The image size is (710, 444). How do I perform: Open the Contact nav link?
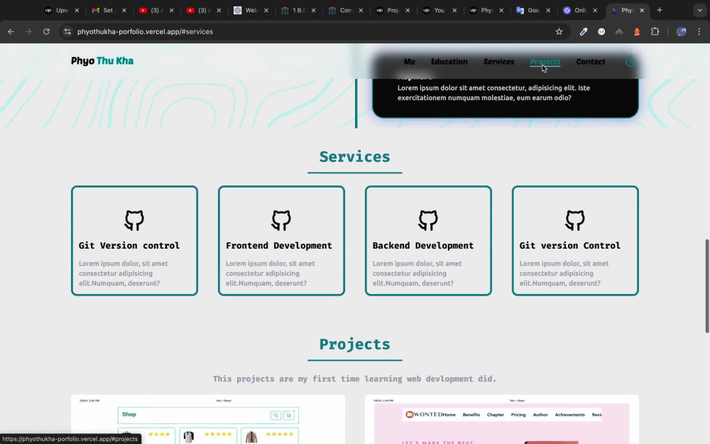[x=591, y=62]
